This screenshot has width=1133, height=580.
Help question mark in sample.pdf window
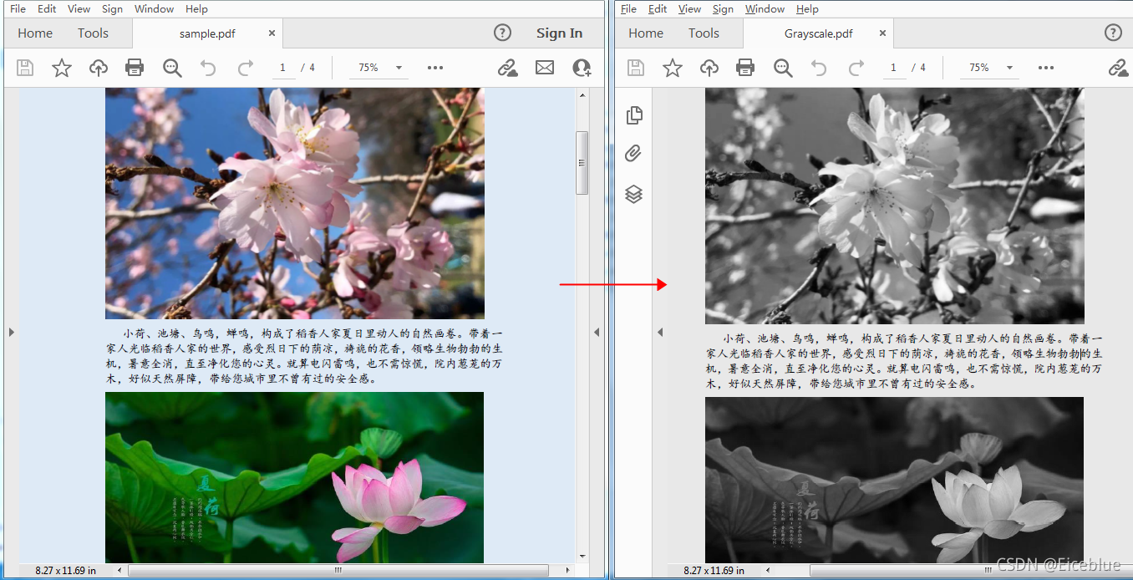502,33
